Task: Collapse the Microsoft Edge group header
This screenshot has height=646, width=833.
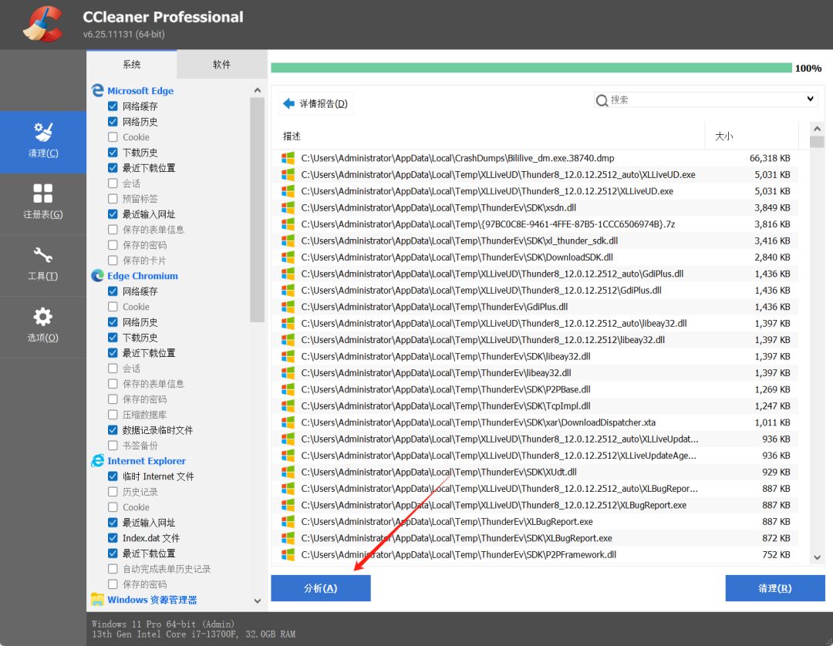Action: point(140,91)
